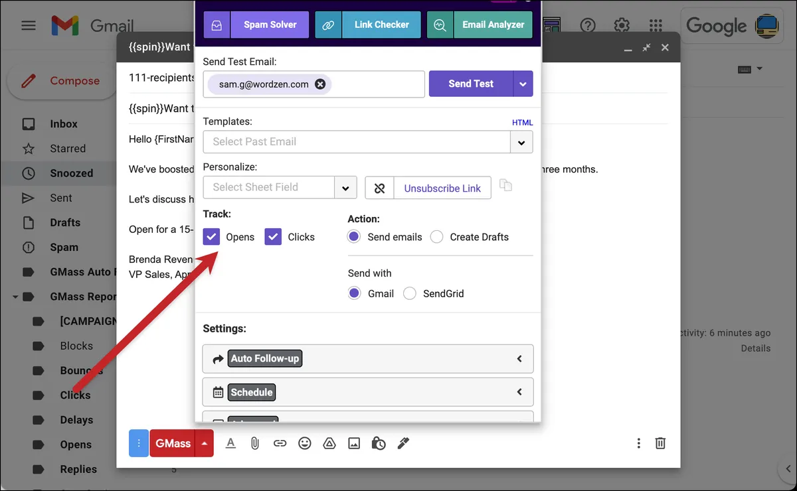The height and width of the screenshot is (491, 797).
Task: Open Gmail settings gear icon
Action: click(622, 25)
